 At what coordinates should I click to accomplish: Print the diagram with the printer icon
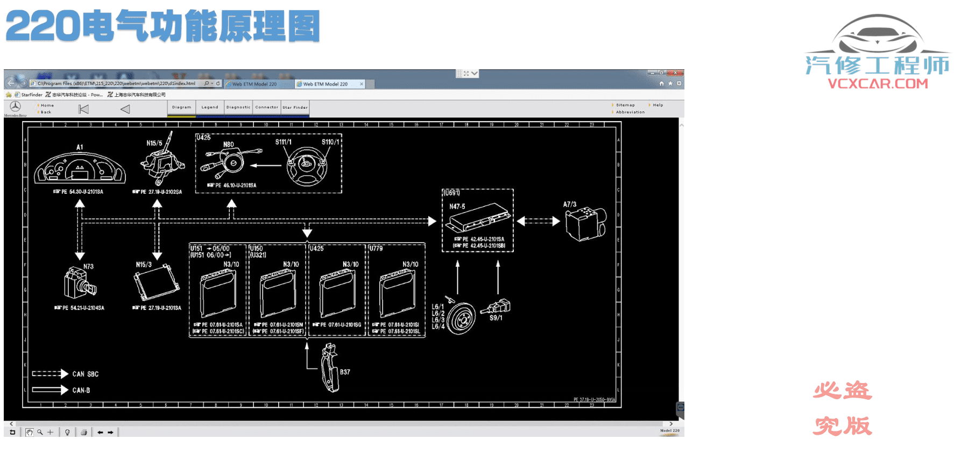pos(84,432)
